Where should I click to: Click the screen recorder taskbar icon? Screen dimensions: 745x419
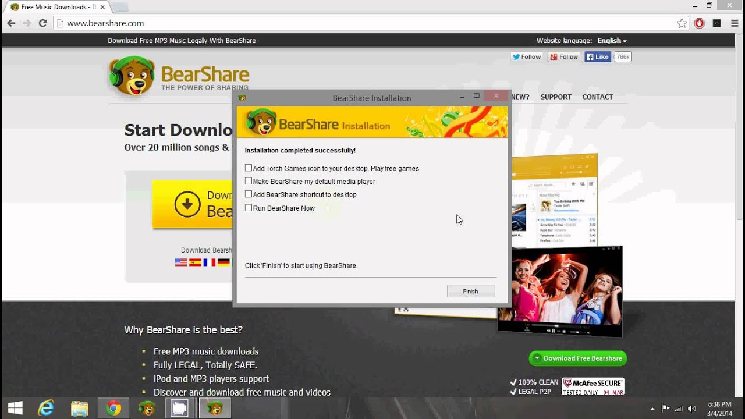coord(180,409)
